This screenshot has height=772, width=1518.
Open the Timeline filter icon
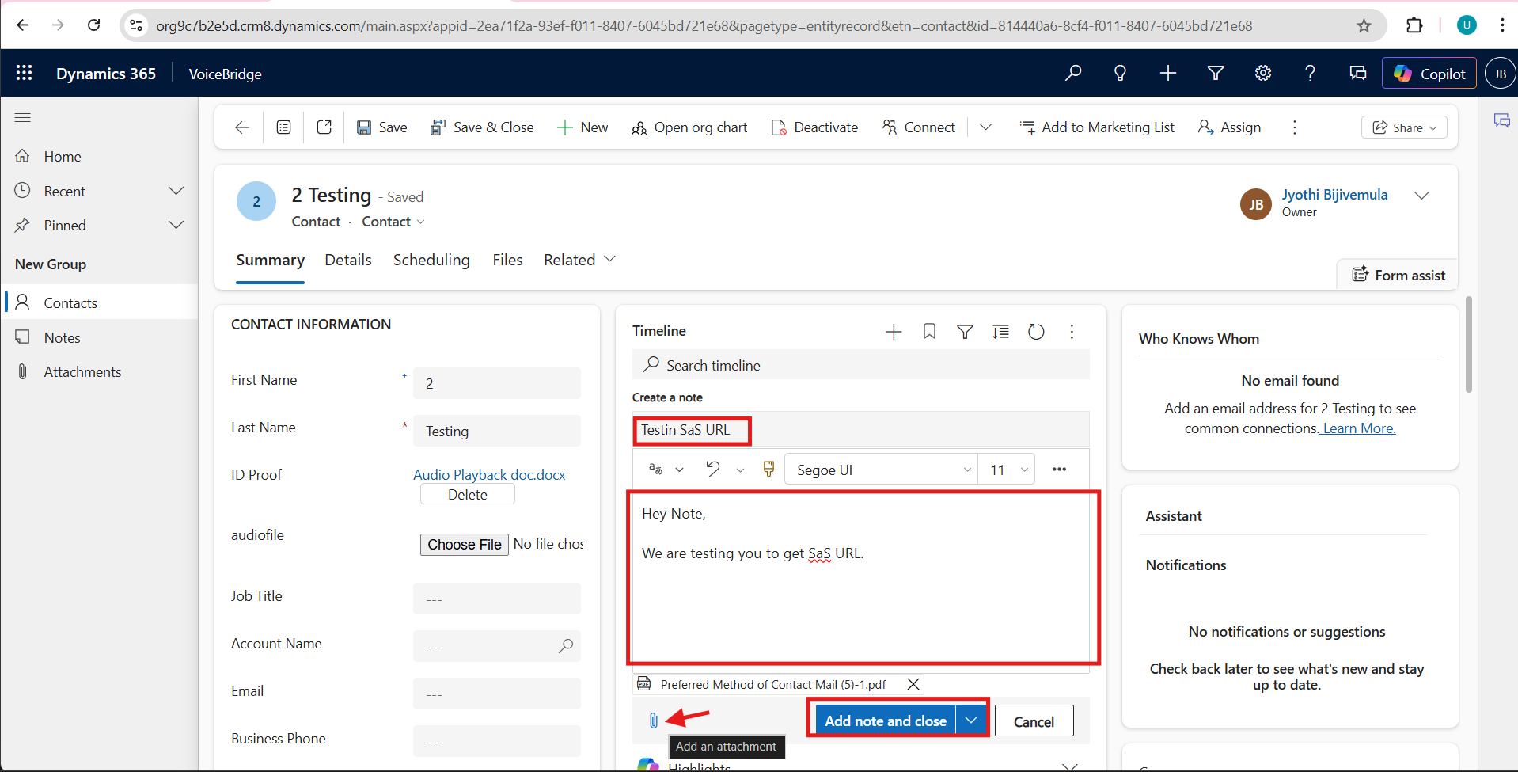pyautogui.click(x=965, y=332)
